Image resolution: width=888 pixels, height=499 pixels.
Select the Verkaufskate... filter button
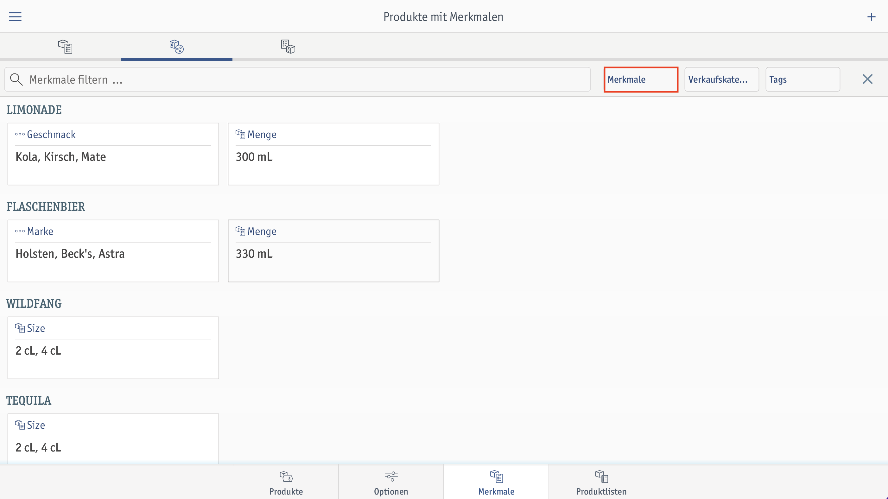(x=721, y=79)
